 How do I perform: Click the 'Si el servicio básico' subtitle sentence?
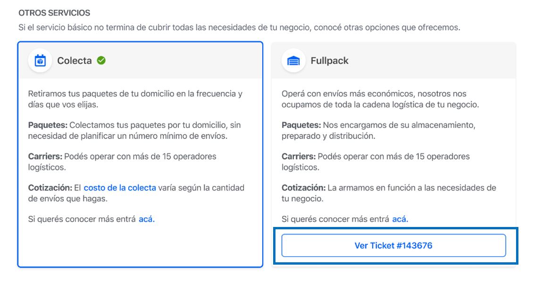pyautogui.click(x=240, y=27)
